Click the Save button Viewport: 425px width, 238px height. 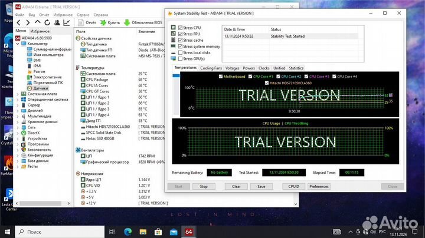(261, 186)
